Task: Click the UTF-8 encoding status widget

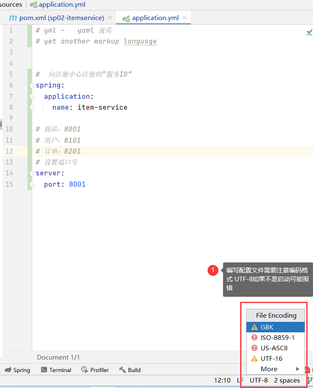Action: 259,380
